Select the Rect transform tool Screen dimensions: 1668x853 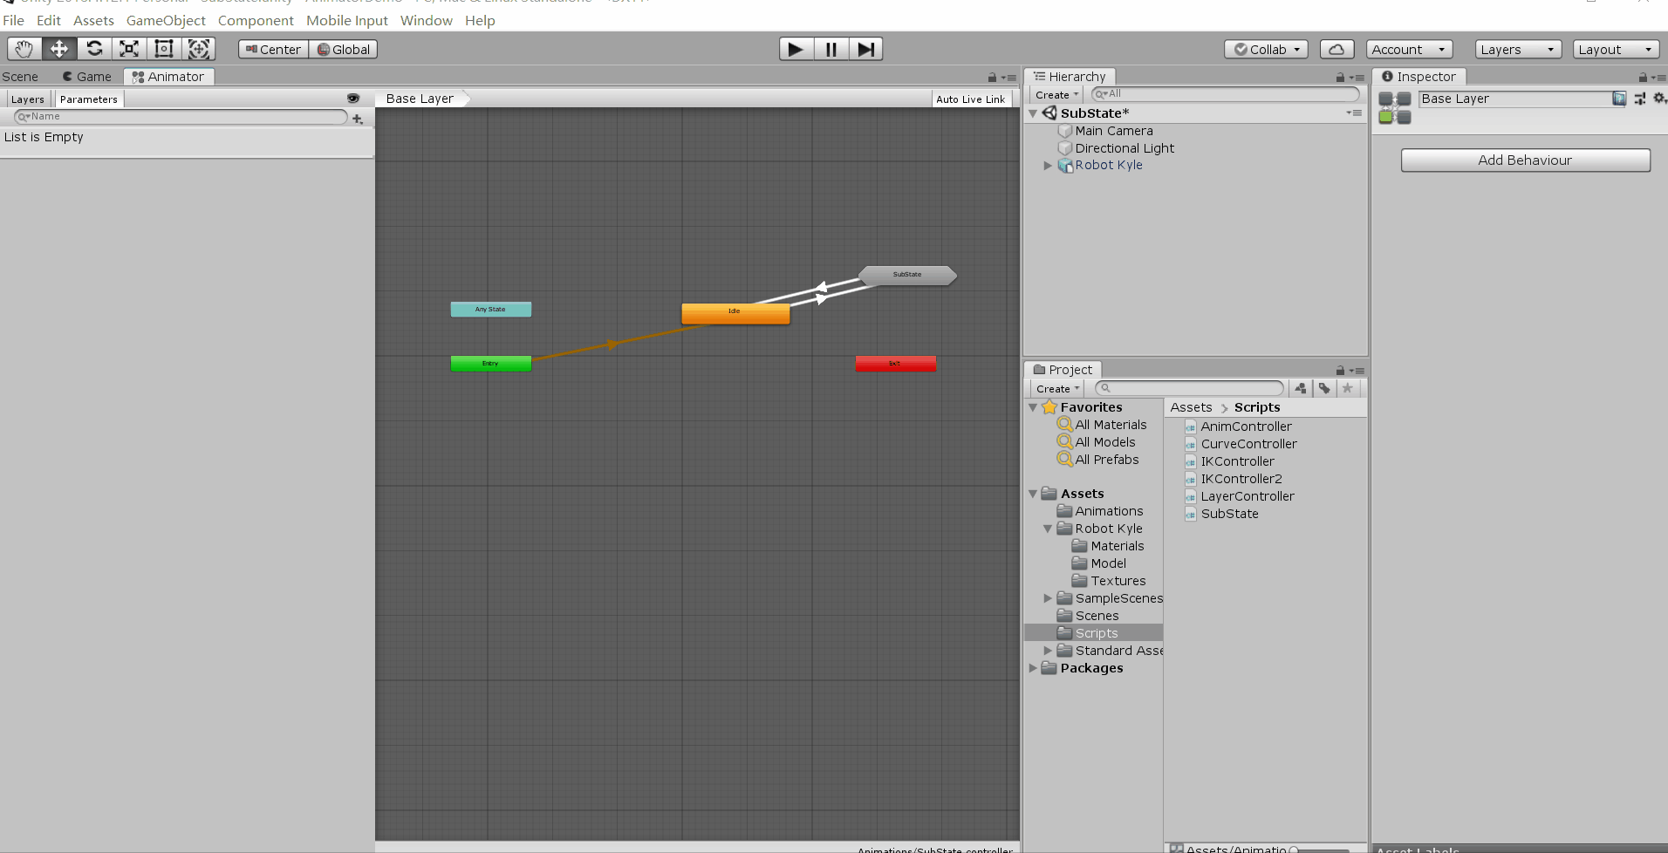164,49
